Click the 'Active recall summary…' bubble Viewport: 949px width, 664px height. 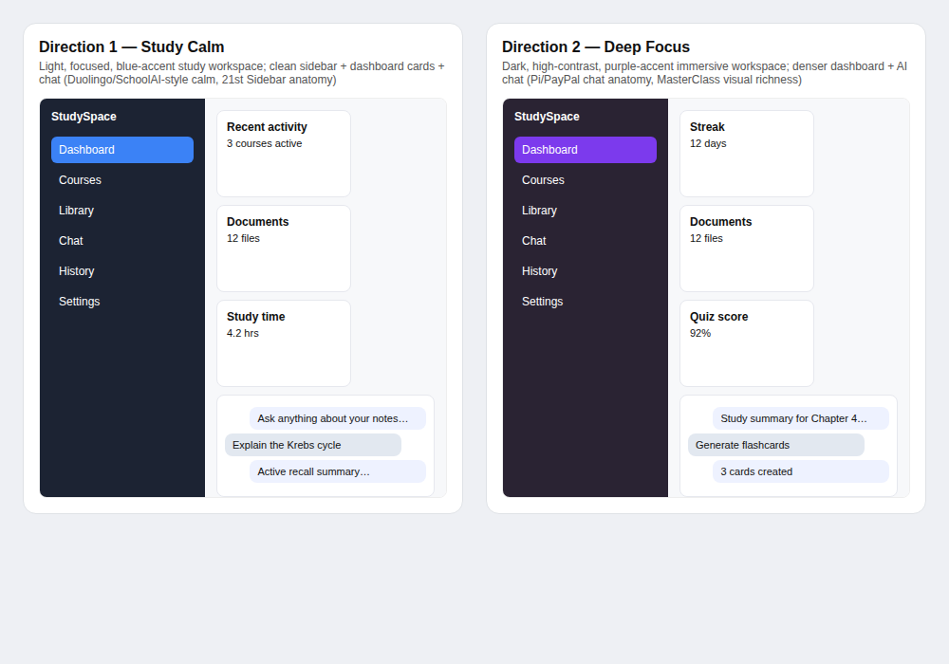338,471
